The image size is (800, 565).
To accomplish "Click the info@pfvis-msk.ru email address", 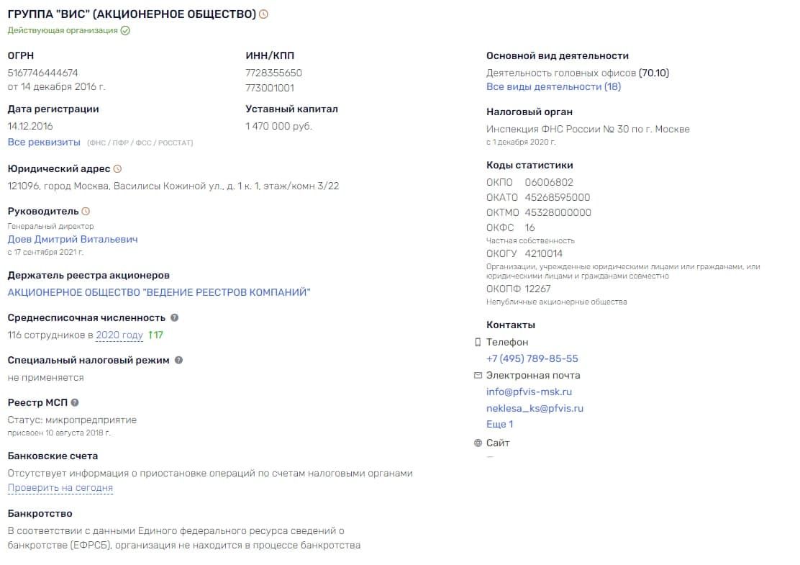I will pyautogui.click(x=529, y=392).
